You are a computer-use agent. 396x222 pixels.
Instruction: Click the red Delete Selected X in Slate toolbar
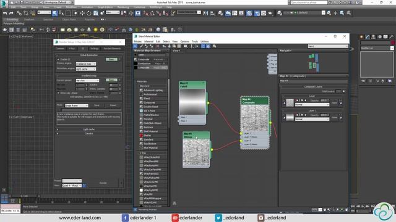[158, 46]
